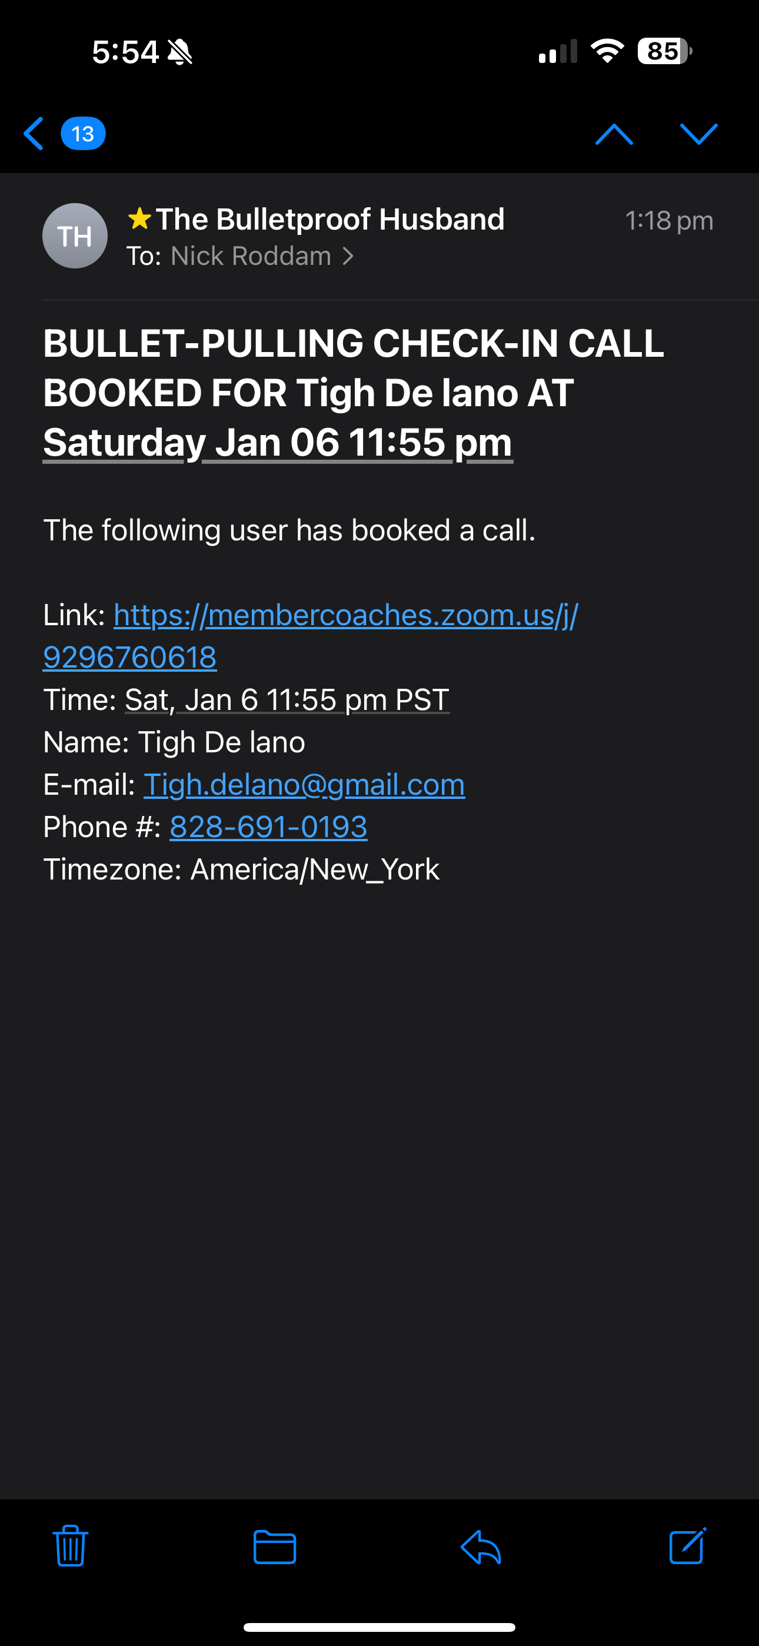
Task: Tap the status bar clock showing 5:54
Action: click(x=125, y=52)
